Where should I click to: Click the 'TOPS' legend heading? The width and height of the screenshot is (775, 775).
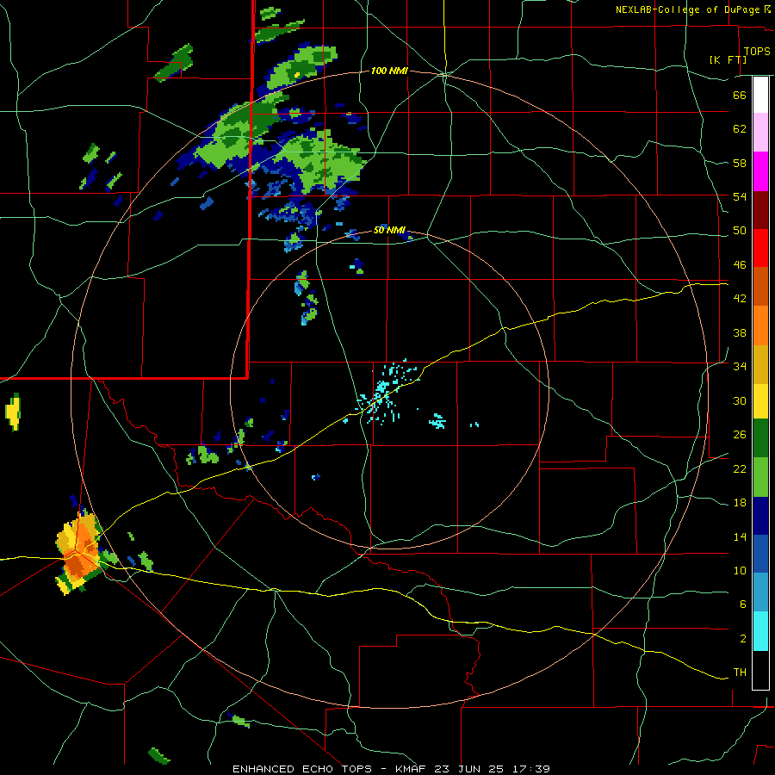(x=757, y=52)
